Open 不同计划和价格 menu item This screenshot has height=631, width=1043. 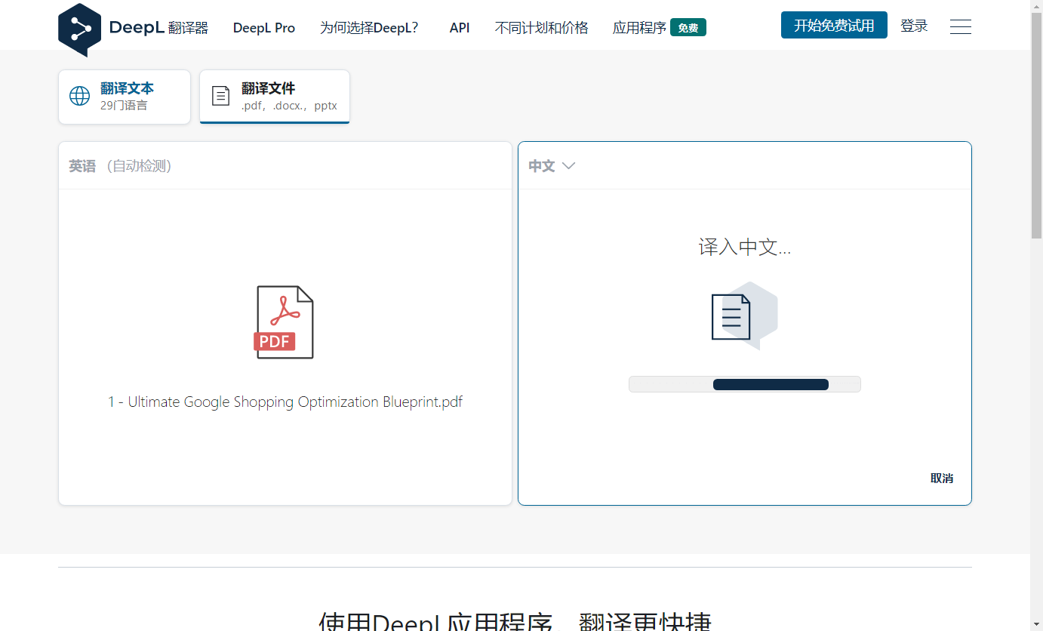541,28
